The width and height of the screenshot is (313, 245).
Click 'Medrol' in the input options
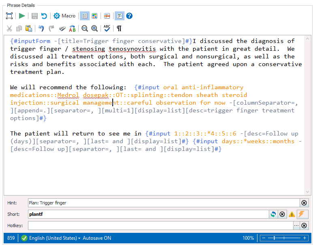pyautogui.click(x=68, y=95)
